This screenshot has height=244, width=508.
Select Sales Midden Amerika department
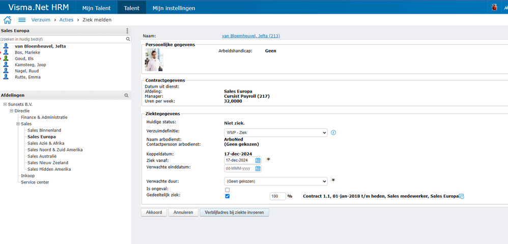(49, 169)
